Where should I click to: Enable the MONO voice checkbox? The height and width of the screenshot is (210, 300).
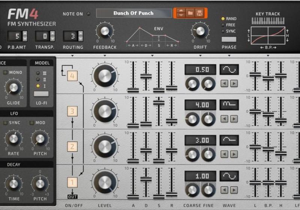click(6, 72)
